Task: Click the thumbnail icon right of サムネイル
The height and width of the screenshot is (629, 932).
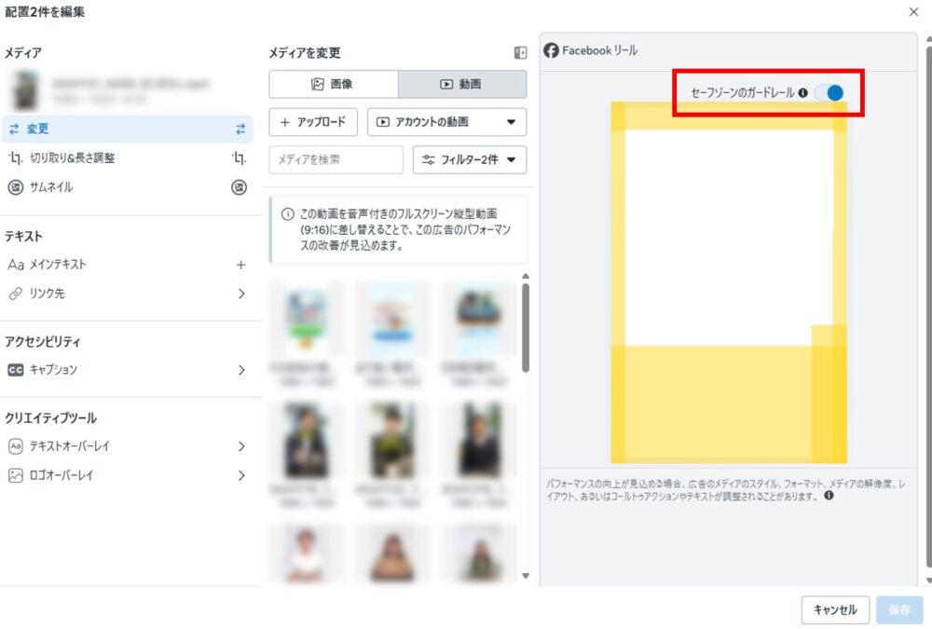Action: click(240, 187)
